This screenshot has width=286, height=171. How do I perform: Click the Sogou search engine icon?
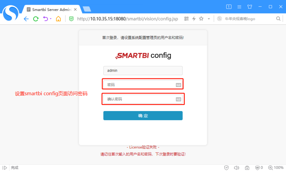click(x=219, y=19)
